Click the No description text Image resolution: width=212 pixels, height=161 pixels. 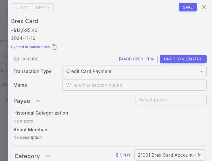click(x=28, y=137)
